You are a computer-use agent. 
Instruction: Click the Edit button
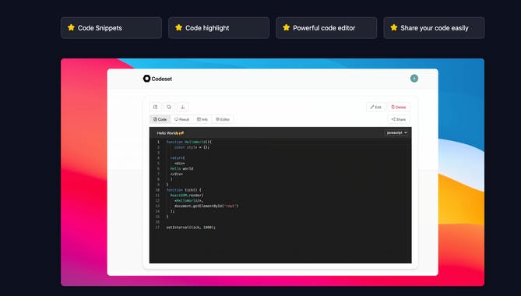[376, 107]
